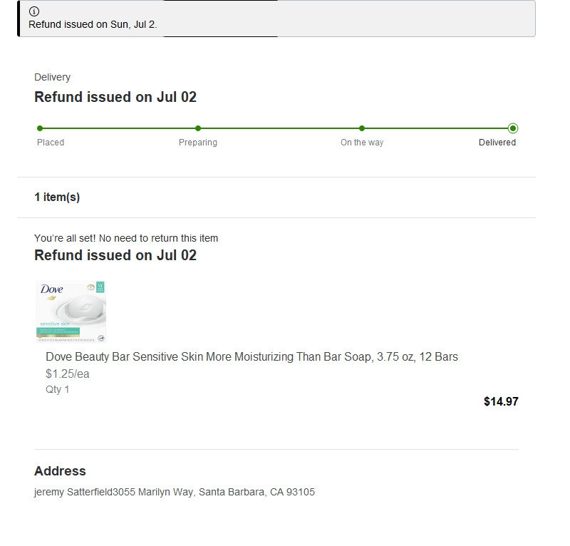Click the 'Qty 1' quantity text

[x=58, y=389]
